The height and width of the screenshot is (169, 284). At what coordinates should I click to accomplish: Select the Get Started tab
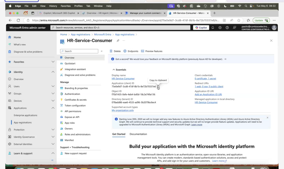pos(119,134)
